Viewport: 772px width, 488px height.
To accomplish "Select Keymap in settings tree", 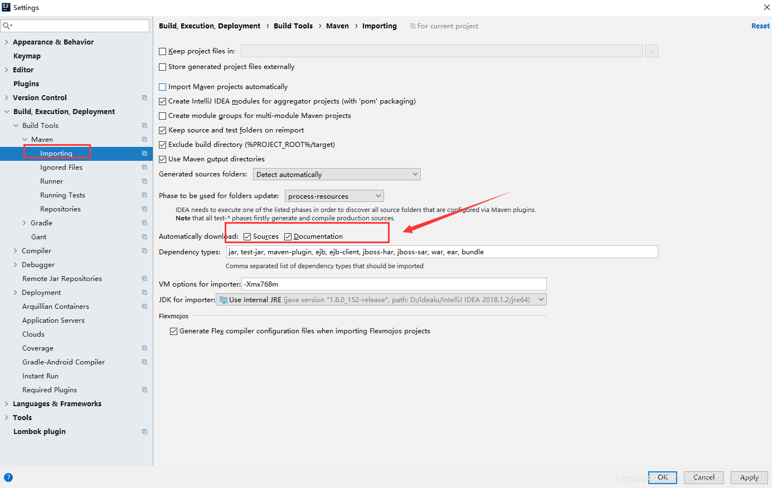I will 27,56.
